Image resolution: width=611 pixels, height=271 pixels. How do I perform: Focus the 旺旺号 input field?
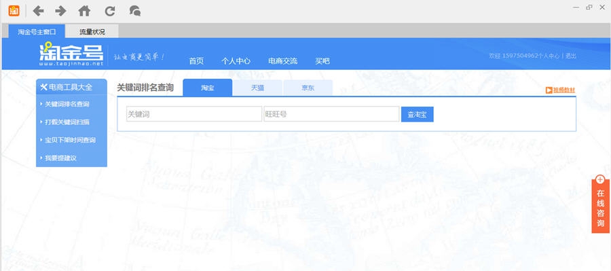coord(331,114)
